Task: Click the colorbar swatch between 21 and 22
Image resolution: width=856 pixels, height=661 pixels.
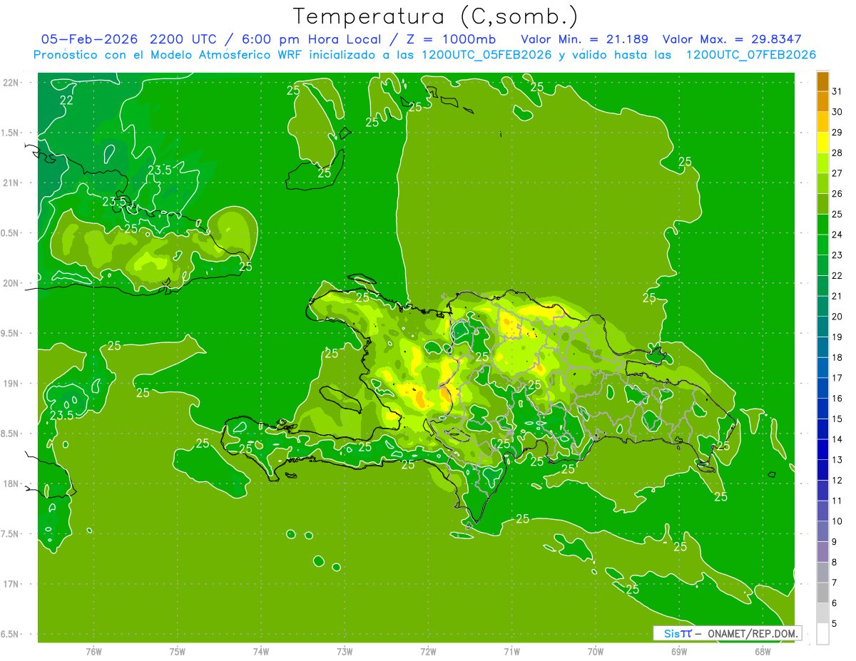Action: [822, 286]
